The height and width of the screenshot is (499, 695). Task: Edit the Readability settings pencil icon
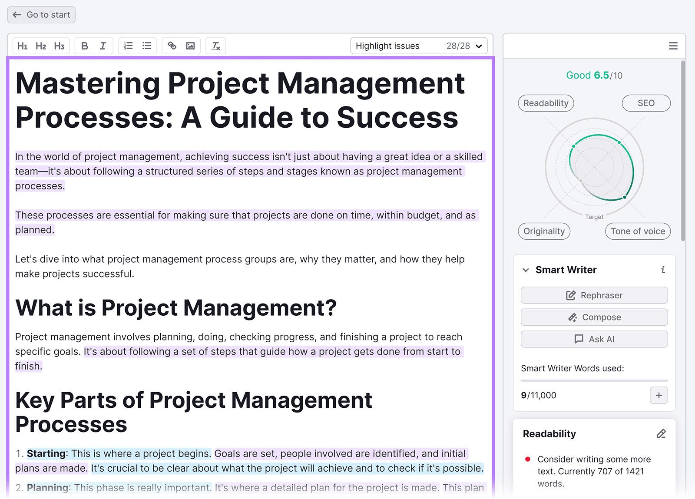pos(661,434)
